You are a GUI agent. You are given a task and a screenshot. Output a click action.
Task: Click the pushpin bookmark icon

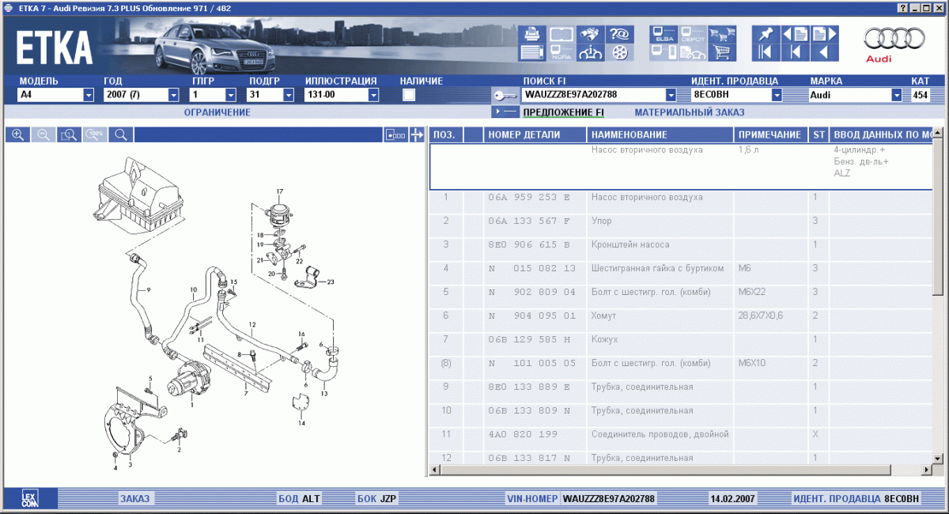[x=765, y=34]
